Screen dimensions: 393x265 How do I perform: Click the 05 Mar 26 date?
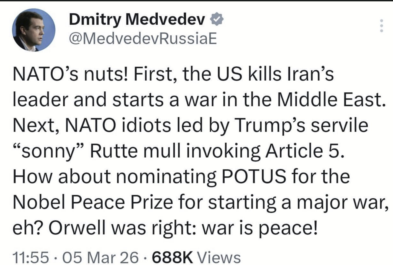pos(101,257)
